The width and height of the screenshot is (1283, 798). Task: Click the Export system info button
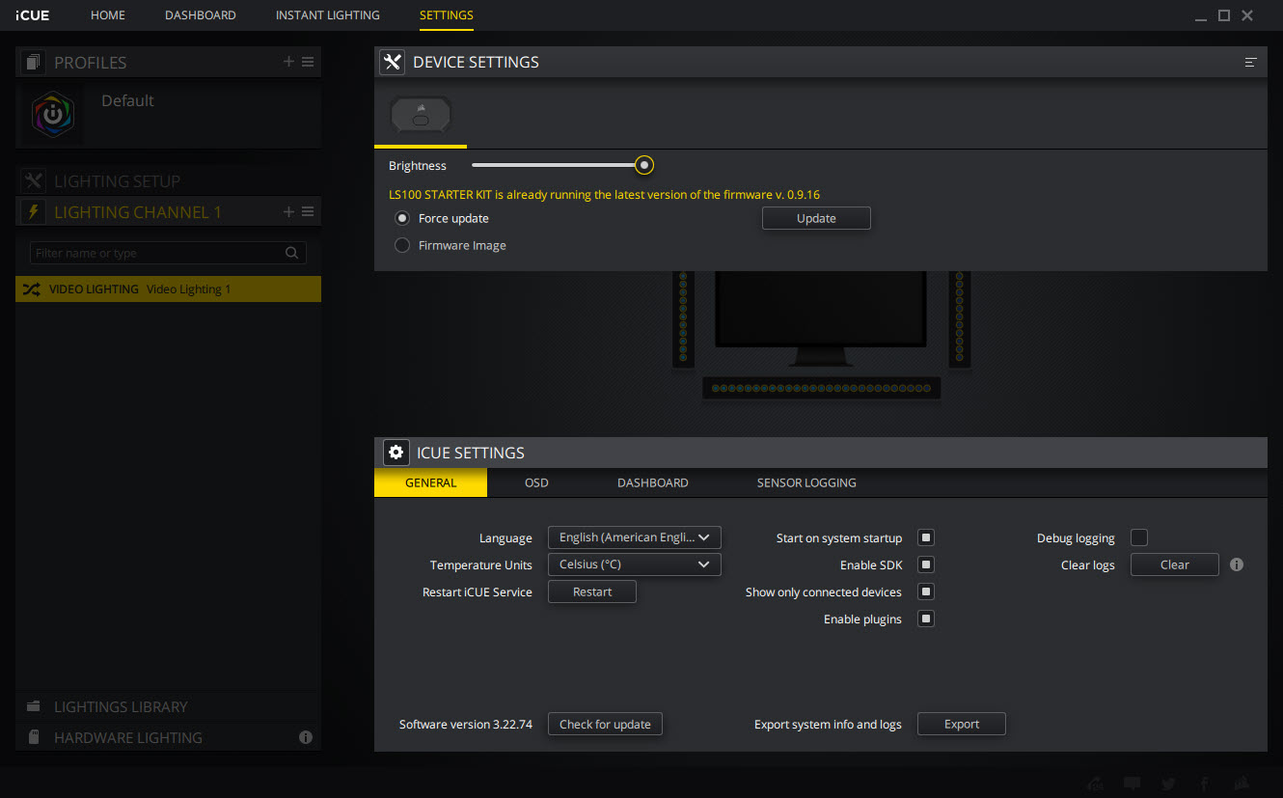tap(962, 724)
